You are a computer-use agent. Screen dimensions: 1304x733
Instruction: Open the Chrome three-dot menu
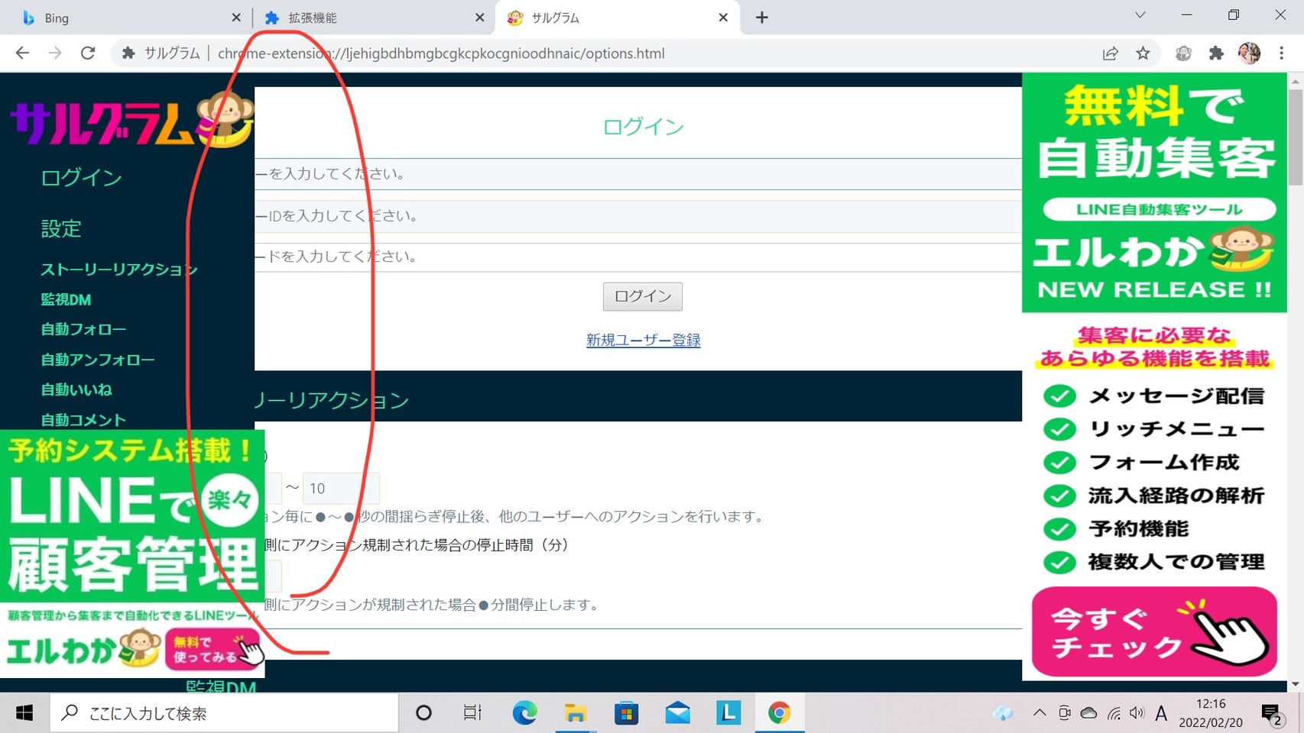pyautogui.click(x=1282, y=53)
